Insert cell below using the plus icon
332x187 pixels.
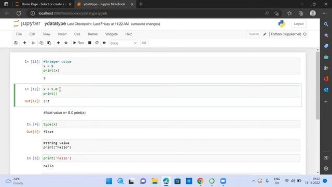24,43
